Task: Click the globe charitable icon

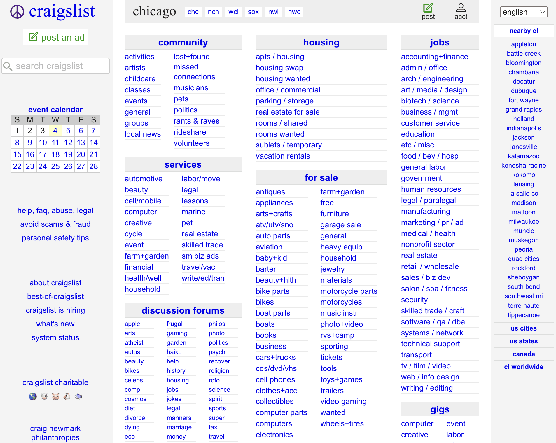Action: tap(33, 396)
